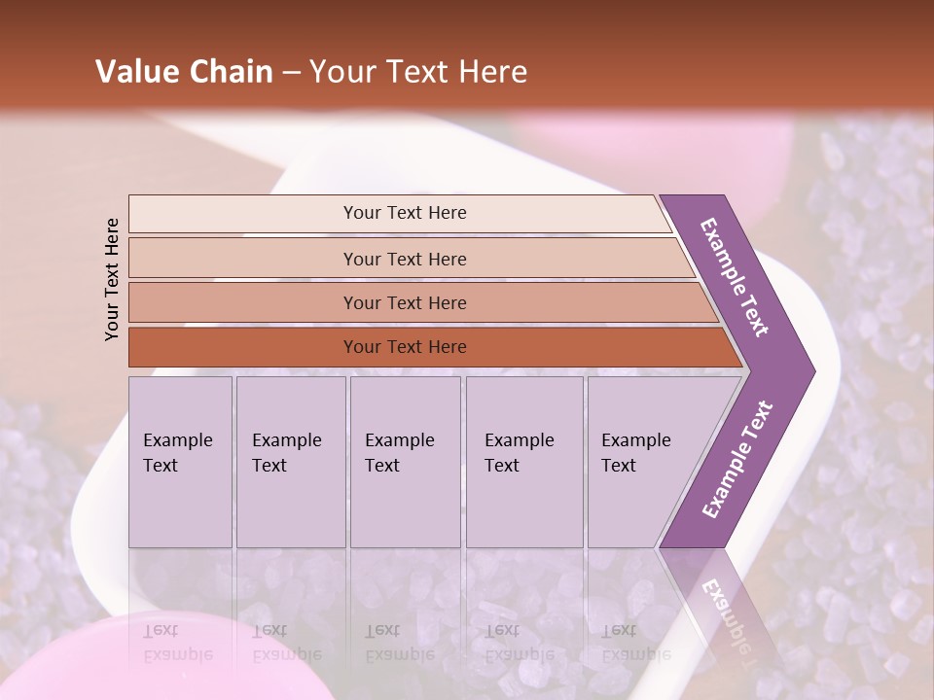The height and width of the screenshot is (700, 934).
Task: Select the second "Your Text Here" bar from top
Action: (x=404, y=259)
